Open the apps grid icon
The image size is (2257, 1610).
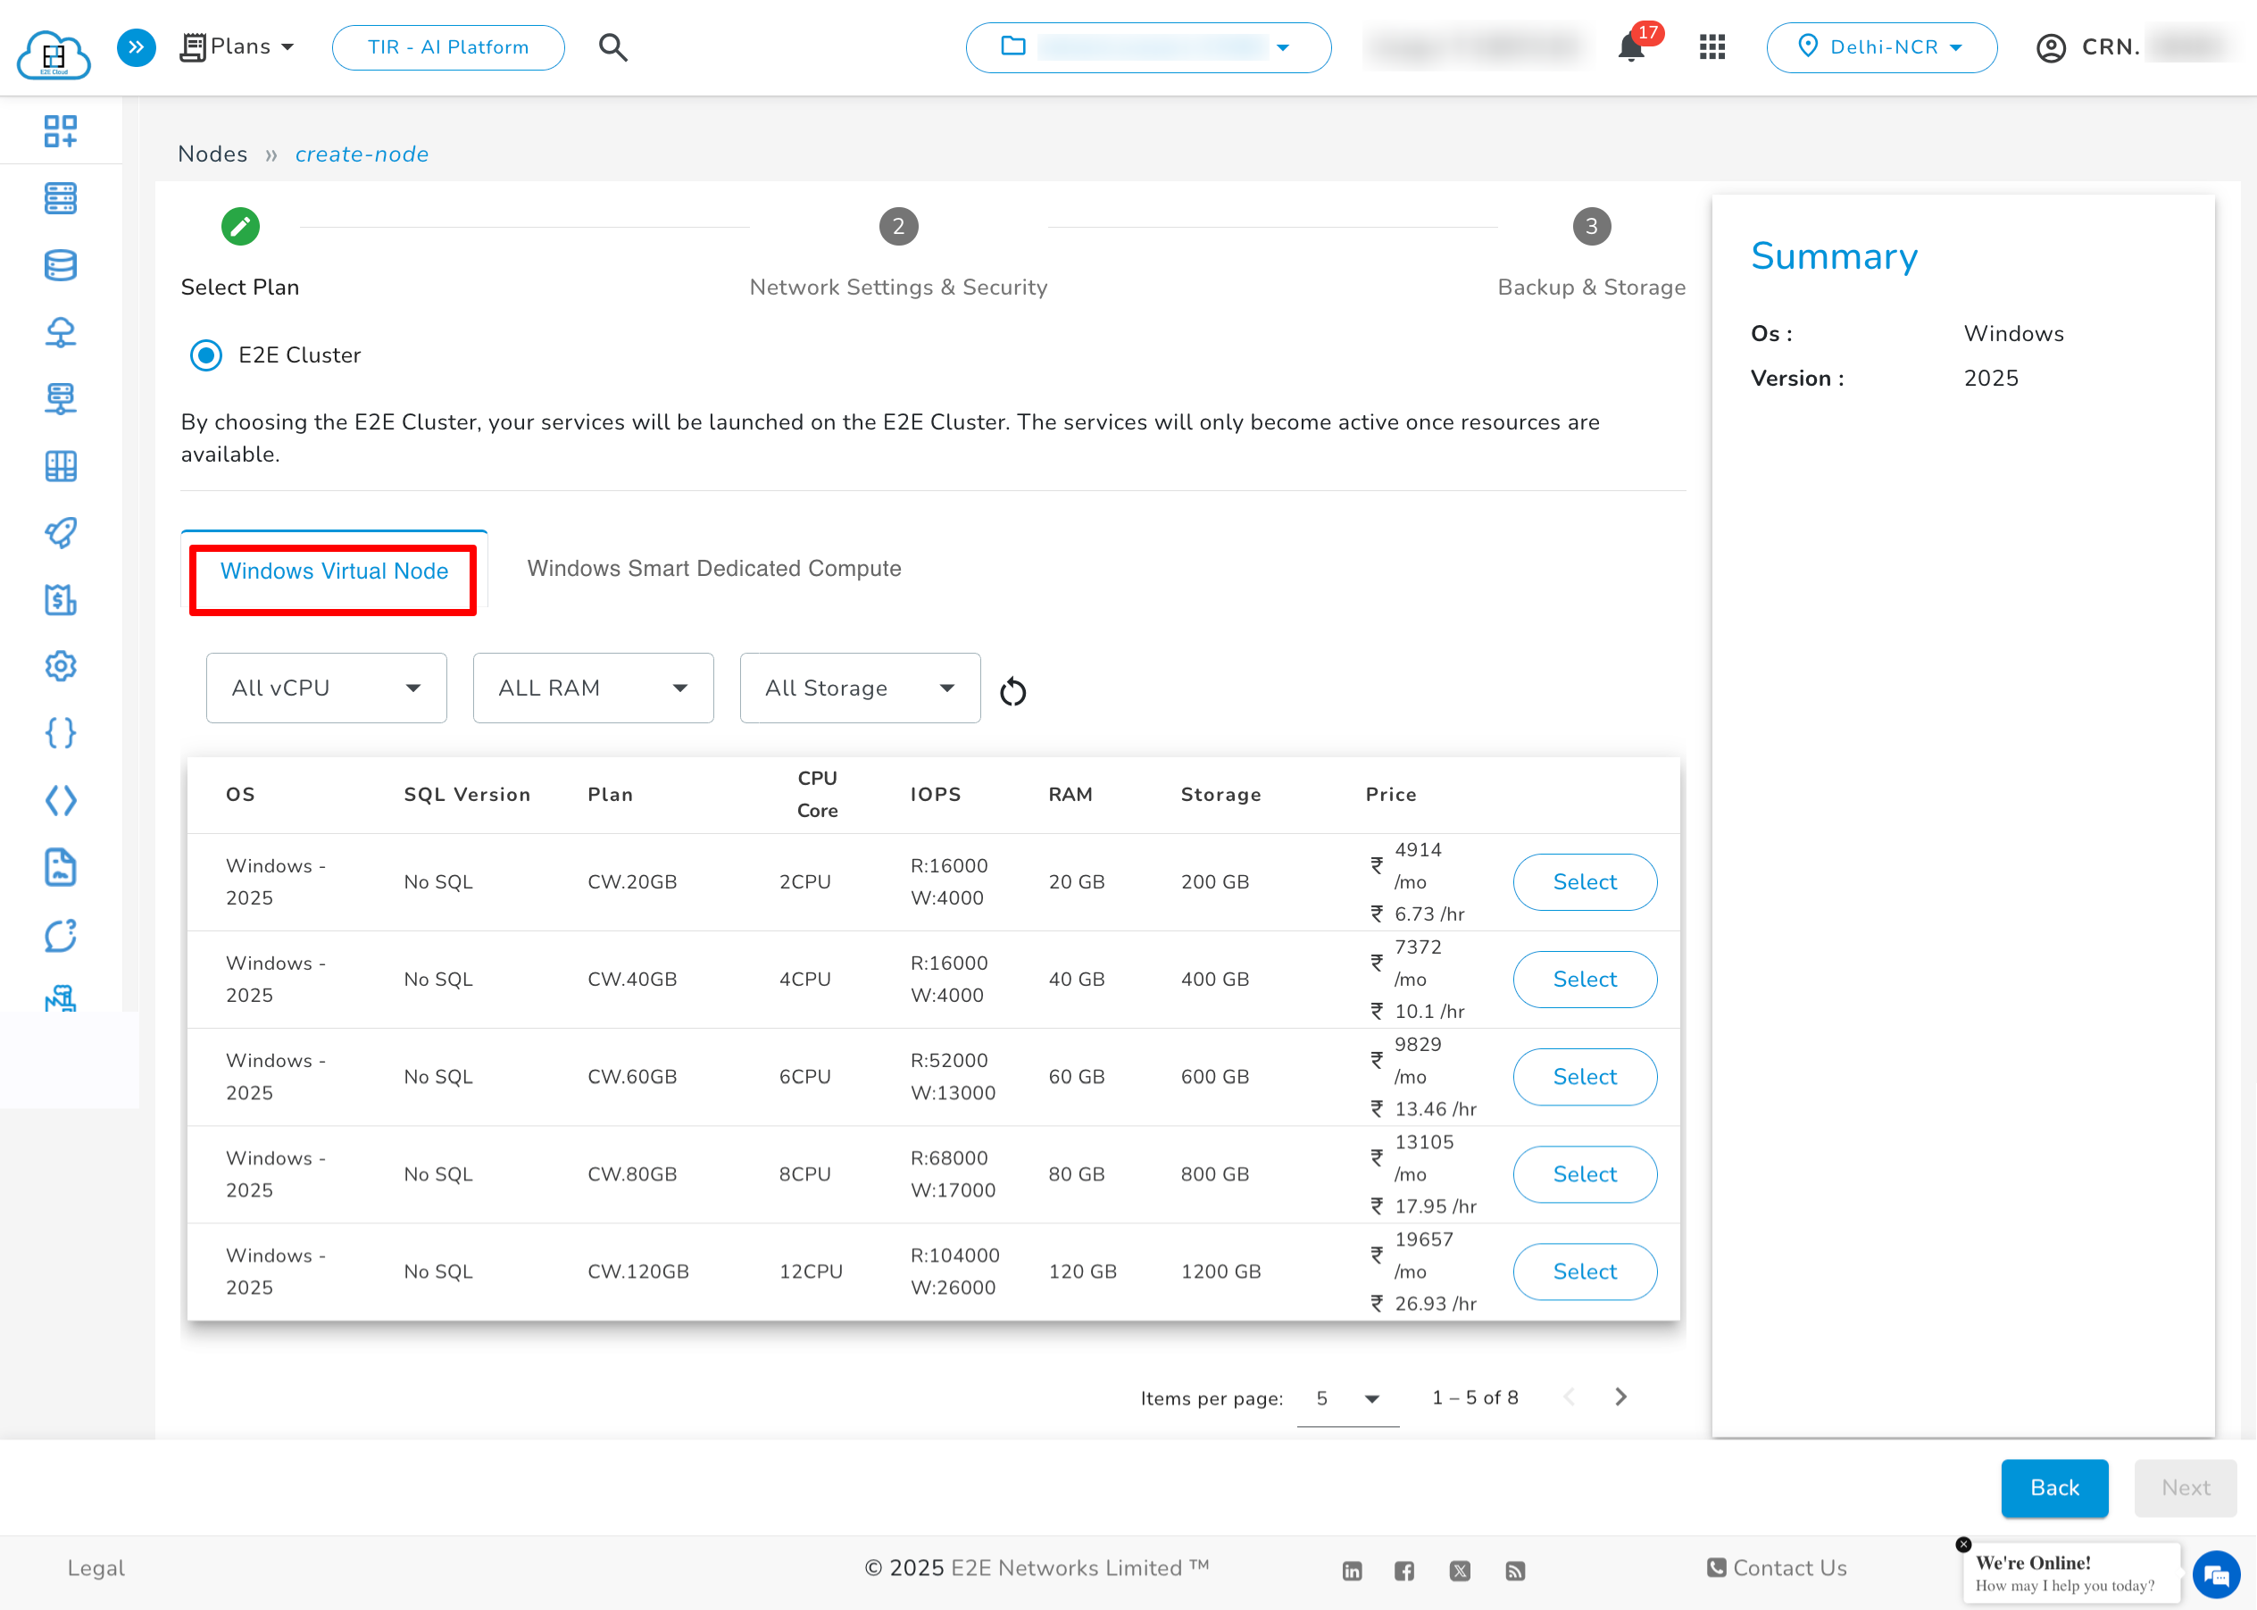tap(1711, 46)
